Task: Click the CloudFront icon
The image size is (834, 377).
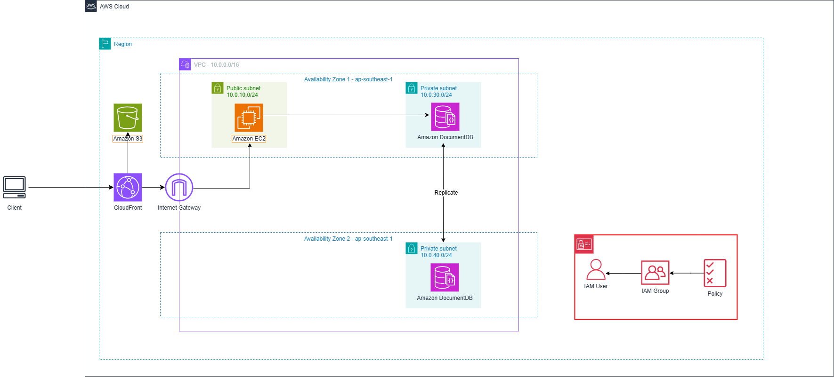Action: 128,187
